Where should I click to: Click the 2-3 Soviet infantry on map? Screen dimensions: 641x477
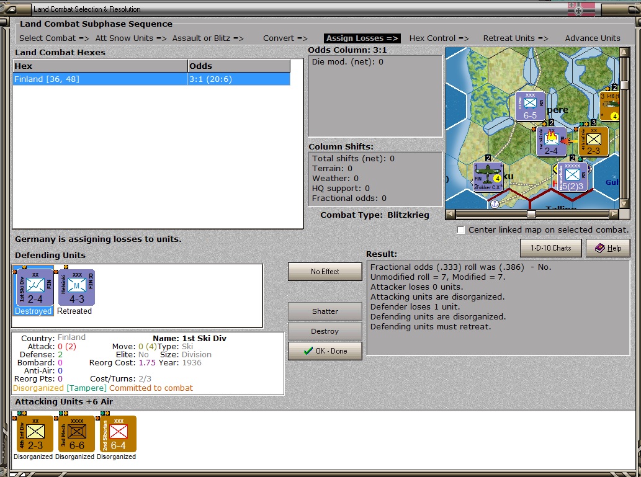(x=593, y=141)
